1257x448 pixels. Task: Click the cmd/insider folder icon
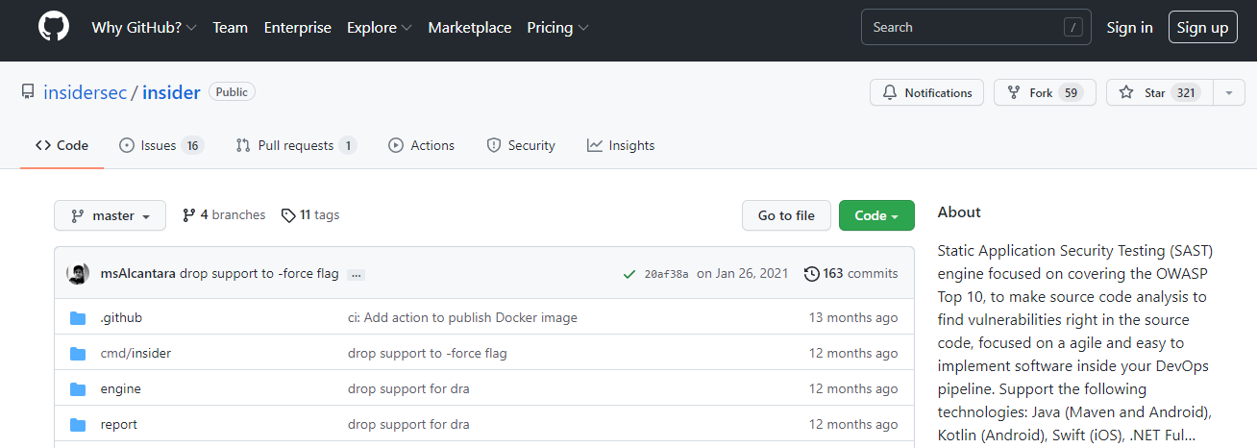78,353
